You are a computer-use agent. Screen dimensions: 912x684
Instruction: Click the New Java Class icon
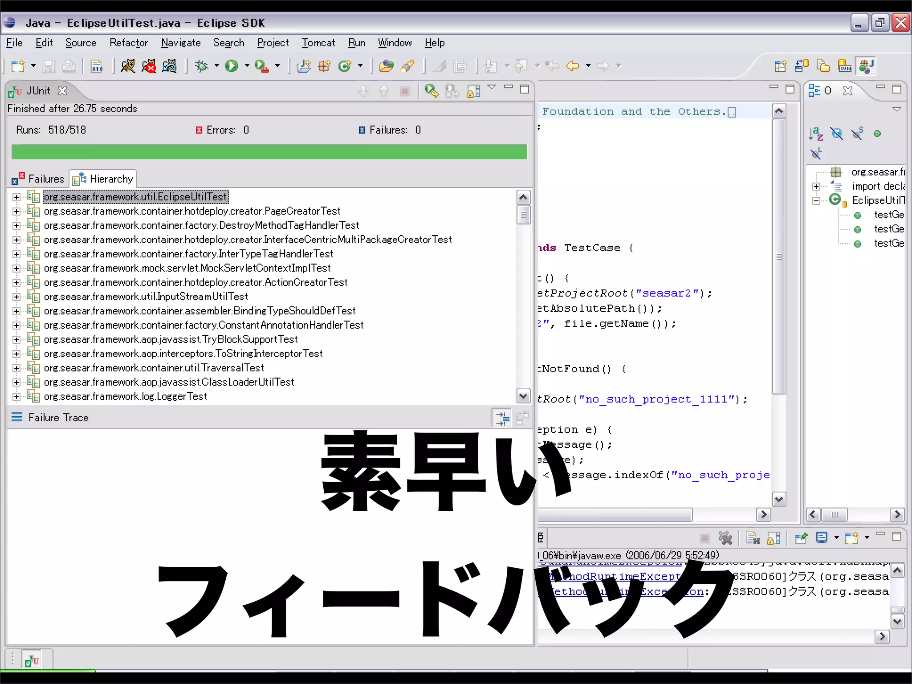(x=345, y=66)
